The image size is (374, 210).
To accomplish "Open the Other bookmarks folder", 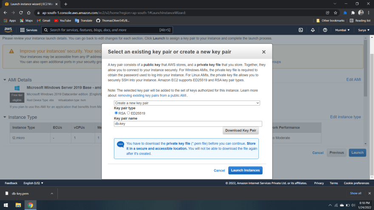I will tap(330, 20).
